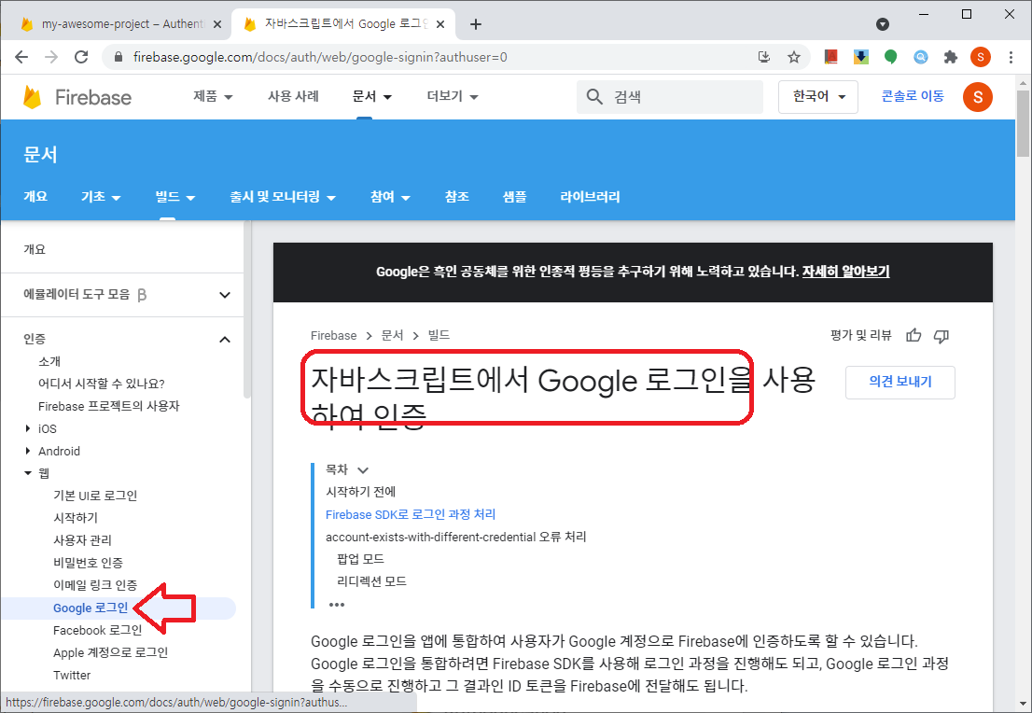Click the site lock icon in the address bar
1032x713 pixels.
[x=119, y=57]
